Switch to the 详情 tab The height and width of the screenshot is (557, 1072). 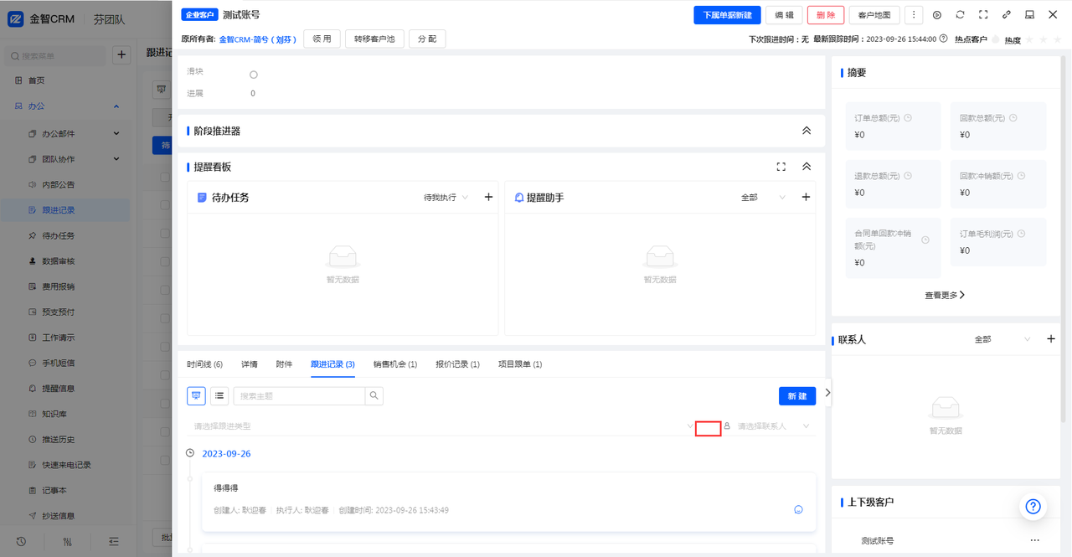coord(250,364)
